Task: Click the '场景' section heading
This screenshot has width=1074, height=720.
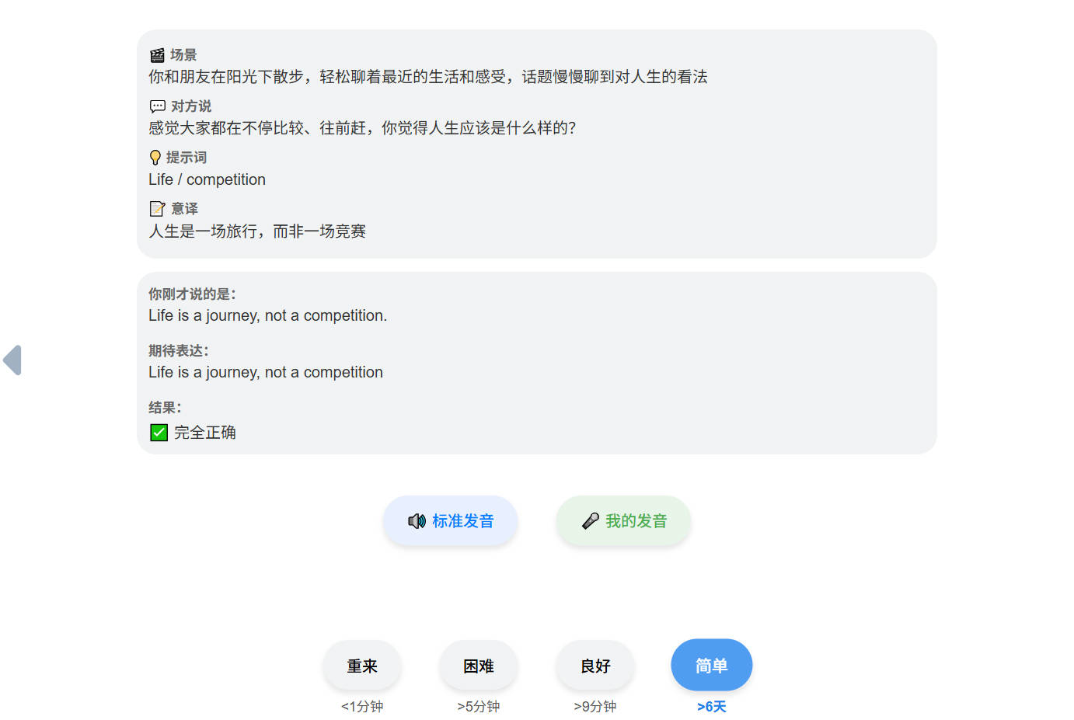Action: click(183, 55)
